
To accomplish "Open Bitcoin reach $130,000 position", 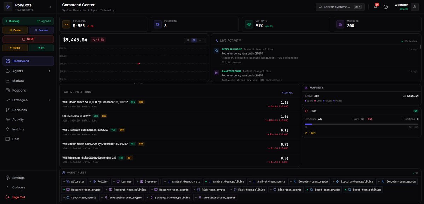I will [180, 104].
